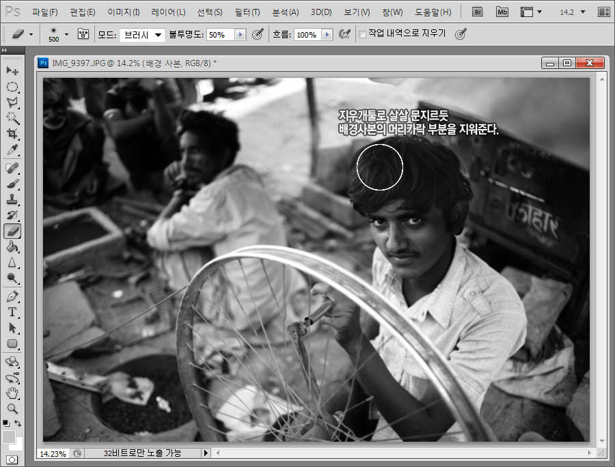Image resolution: width=615 pixels, height=467 pixels.
Task: Select the 3D Rotate tool
Action: point(12,362)
